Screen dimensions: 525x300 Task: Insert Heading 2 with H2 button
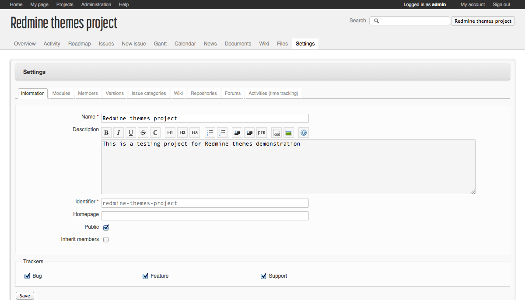[182, 133]
